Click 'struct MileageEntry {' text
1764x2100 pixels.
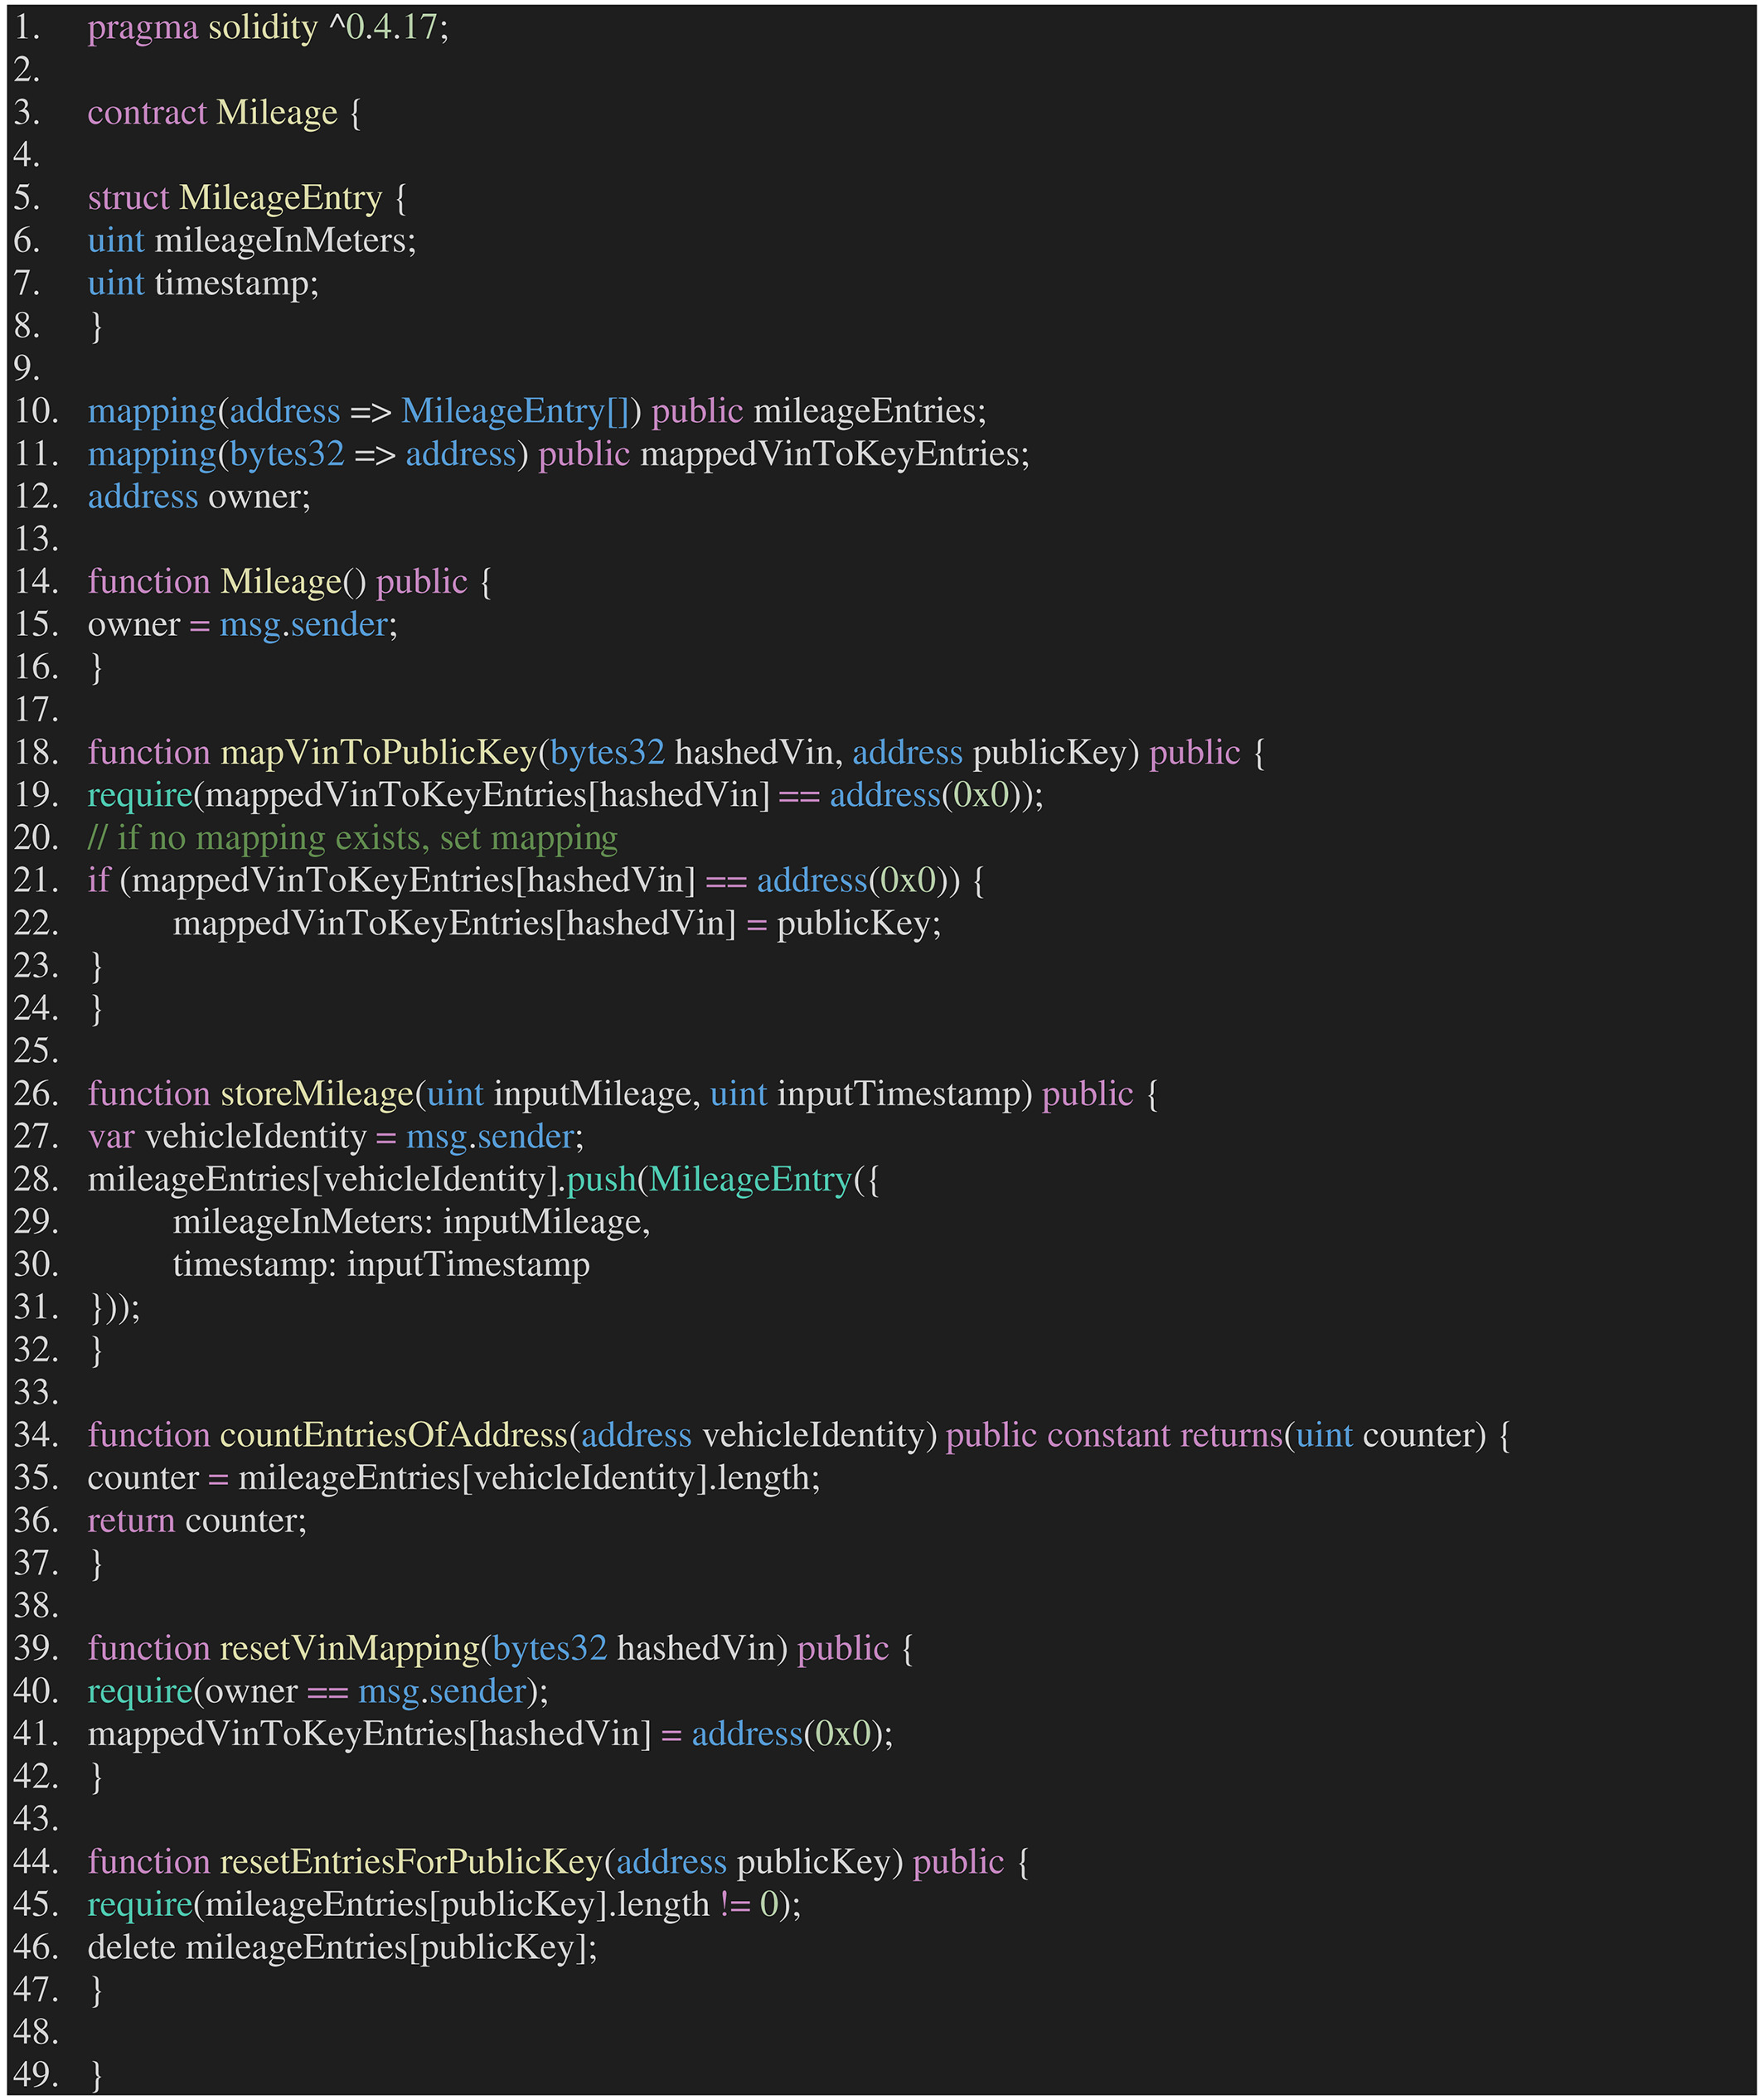[247, 198]
